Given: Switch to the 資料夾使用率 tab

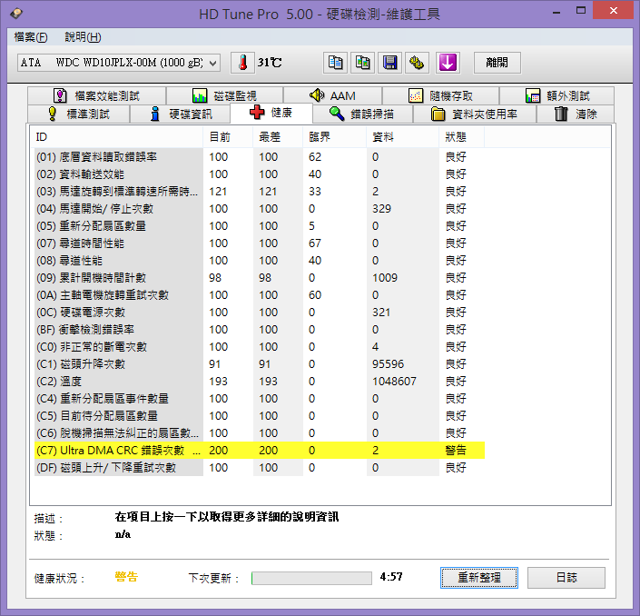Looking at the screenshot, I should [474, 114].
